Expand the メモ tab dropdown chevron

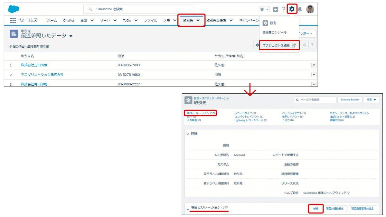pyautogui.click(x=174, y=20)
